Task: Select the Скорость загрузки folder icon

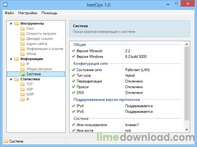Action: 22,34
